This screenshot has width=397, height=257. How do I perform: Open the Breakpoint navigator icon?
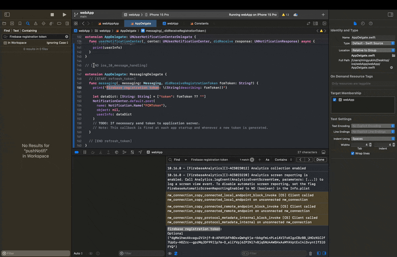[59, 24]
